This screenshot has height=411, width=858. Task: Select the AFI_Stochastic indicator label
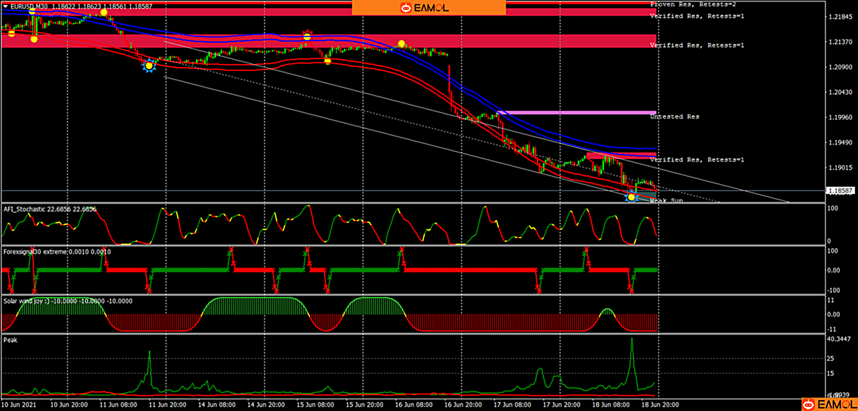tap(50, 209)
